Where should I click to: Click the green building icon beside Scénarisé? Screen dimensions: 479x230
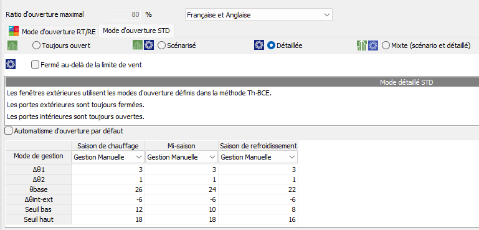[138, 46]
